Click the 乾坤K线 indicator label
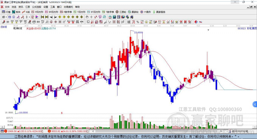The image size is (257, 139). (18, 28)
